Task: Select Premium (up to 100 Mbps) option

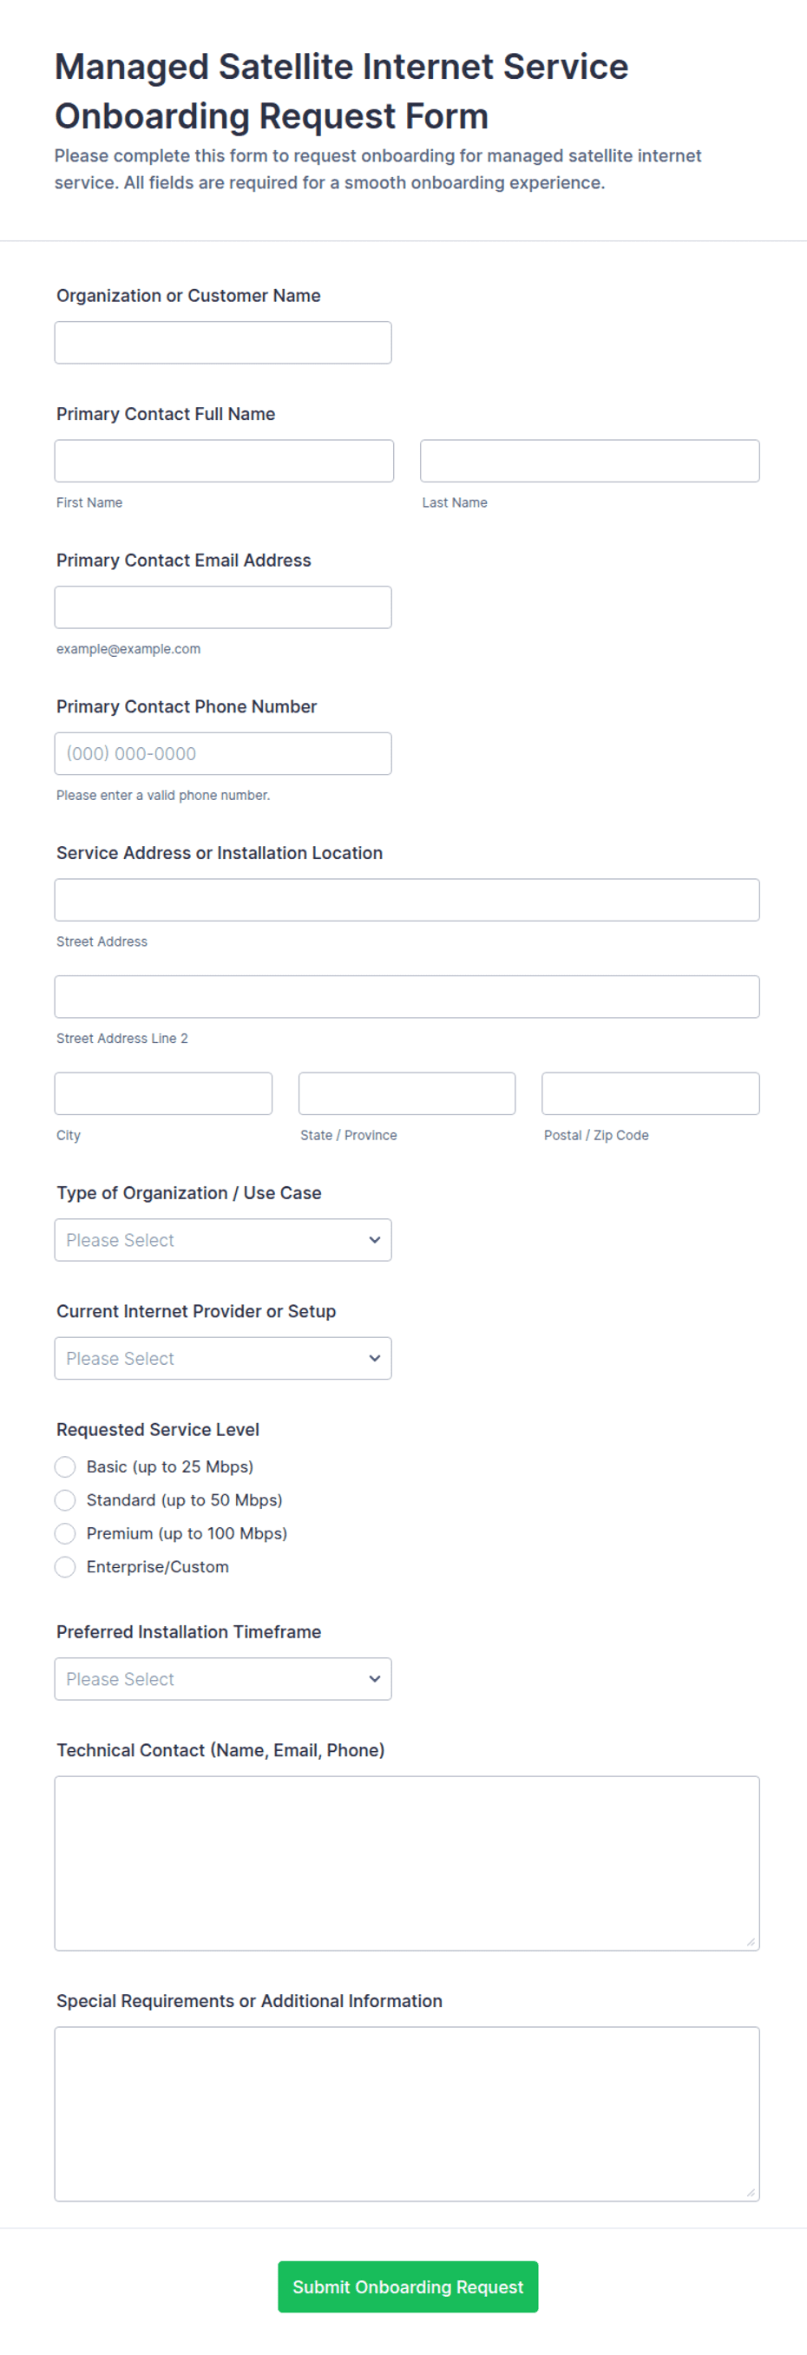Action: point(65,1533)
